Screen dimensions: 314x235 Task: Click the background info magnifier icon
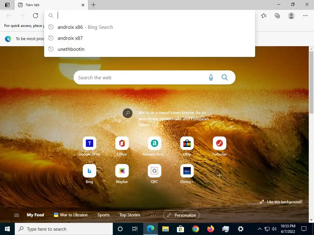point(128,113)
